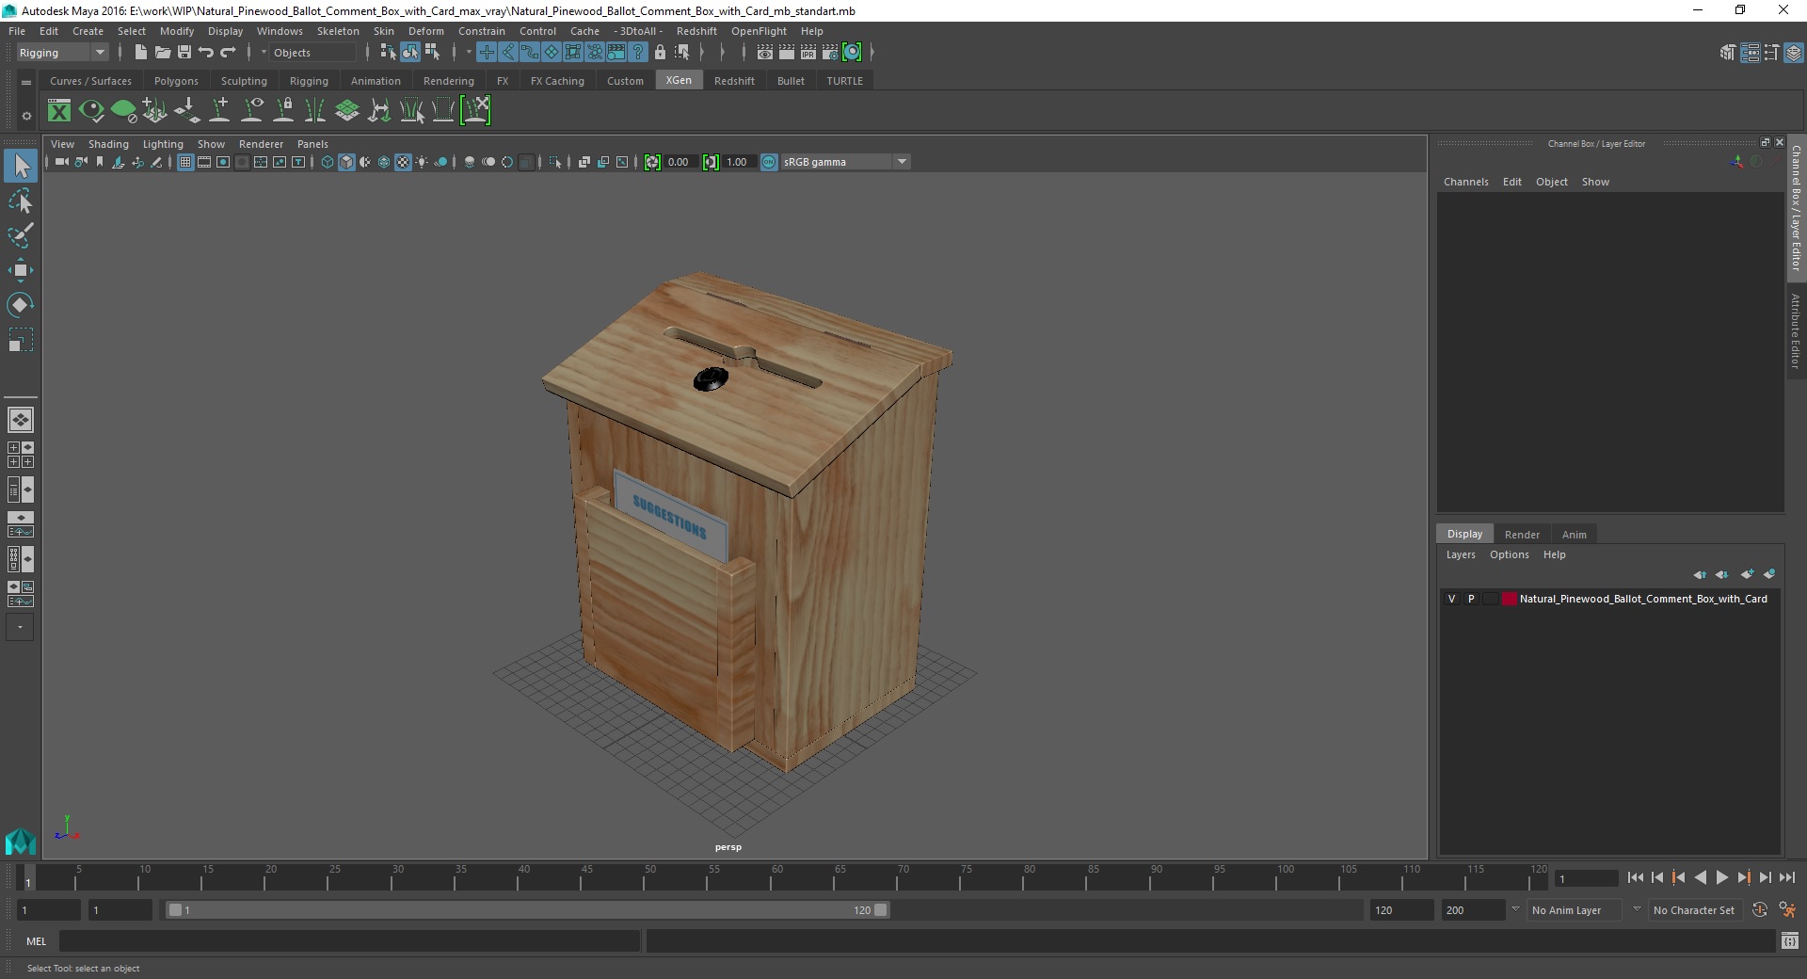Activate the Move tool
1807x979 pixels.
click(x=21, y=270)
